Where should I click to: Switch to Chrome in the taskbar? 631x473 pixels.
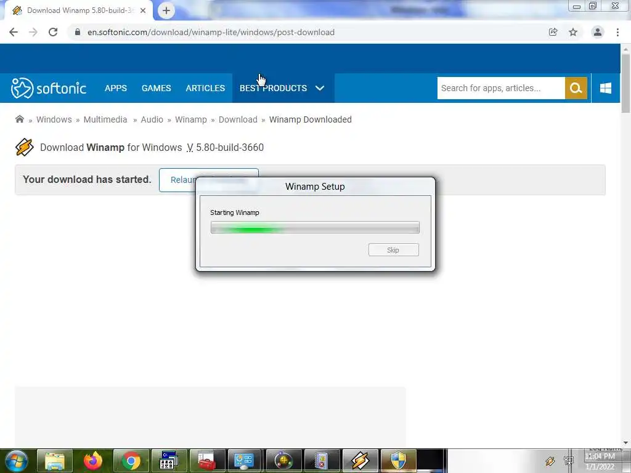(131, 461)
